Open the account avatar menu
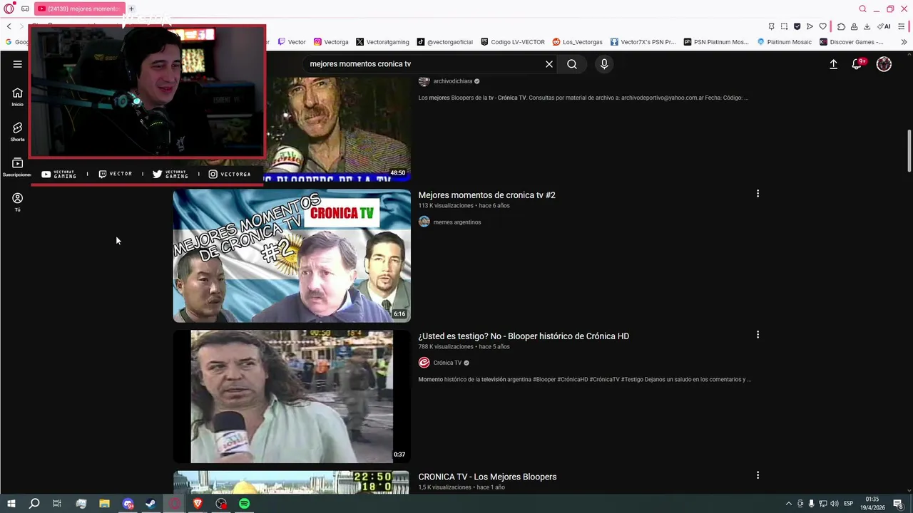Image resolution: width=913 pixels, height=513 pixels. 884,64
